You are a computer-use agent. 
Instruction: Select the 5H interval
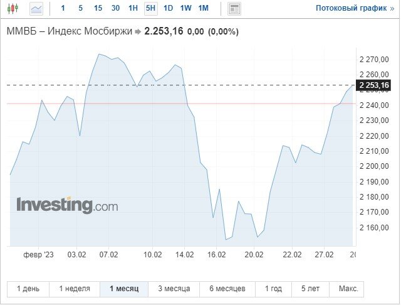(x=150, y=8)
